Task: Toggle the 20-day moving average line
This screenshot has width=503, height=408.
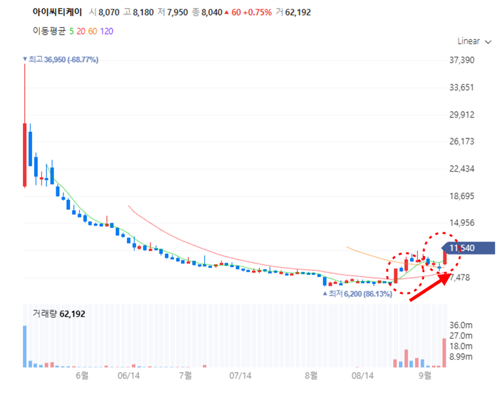Action: point(81,31)
